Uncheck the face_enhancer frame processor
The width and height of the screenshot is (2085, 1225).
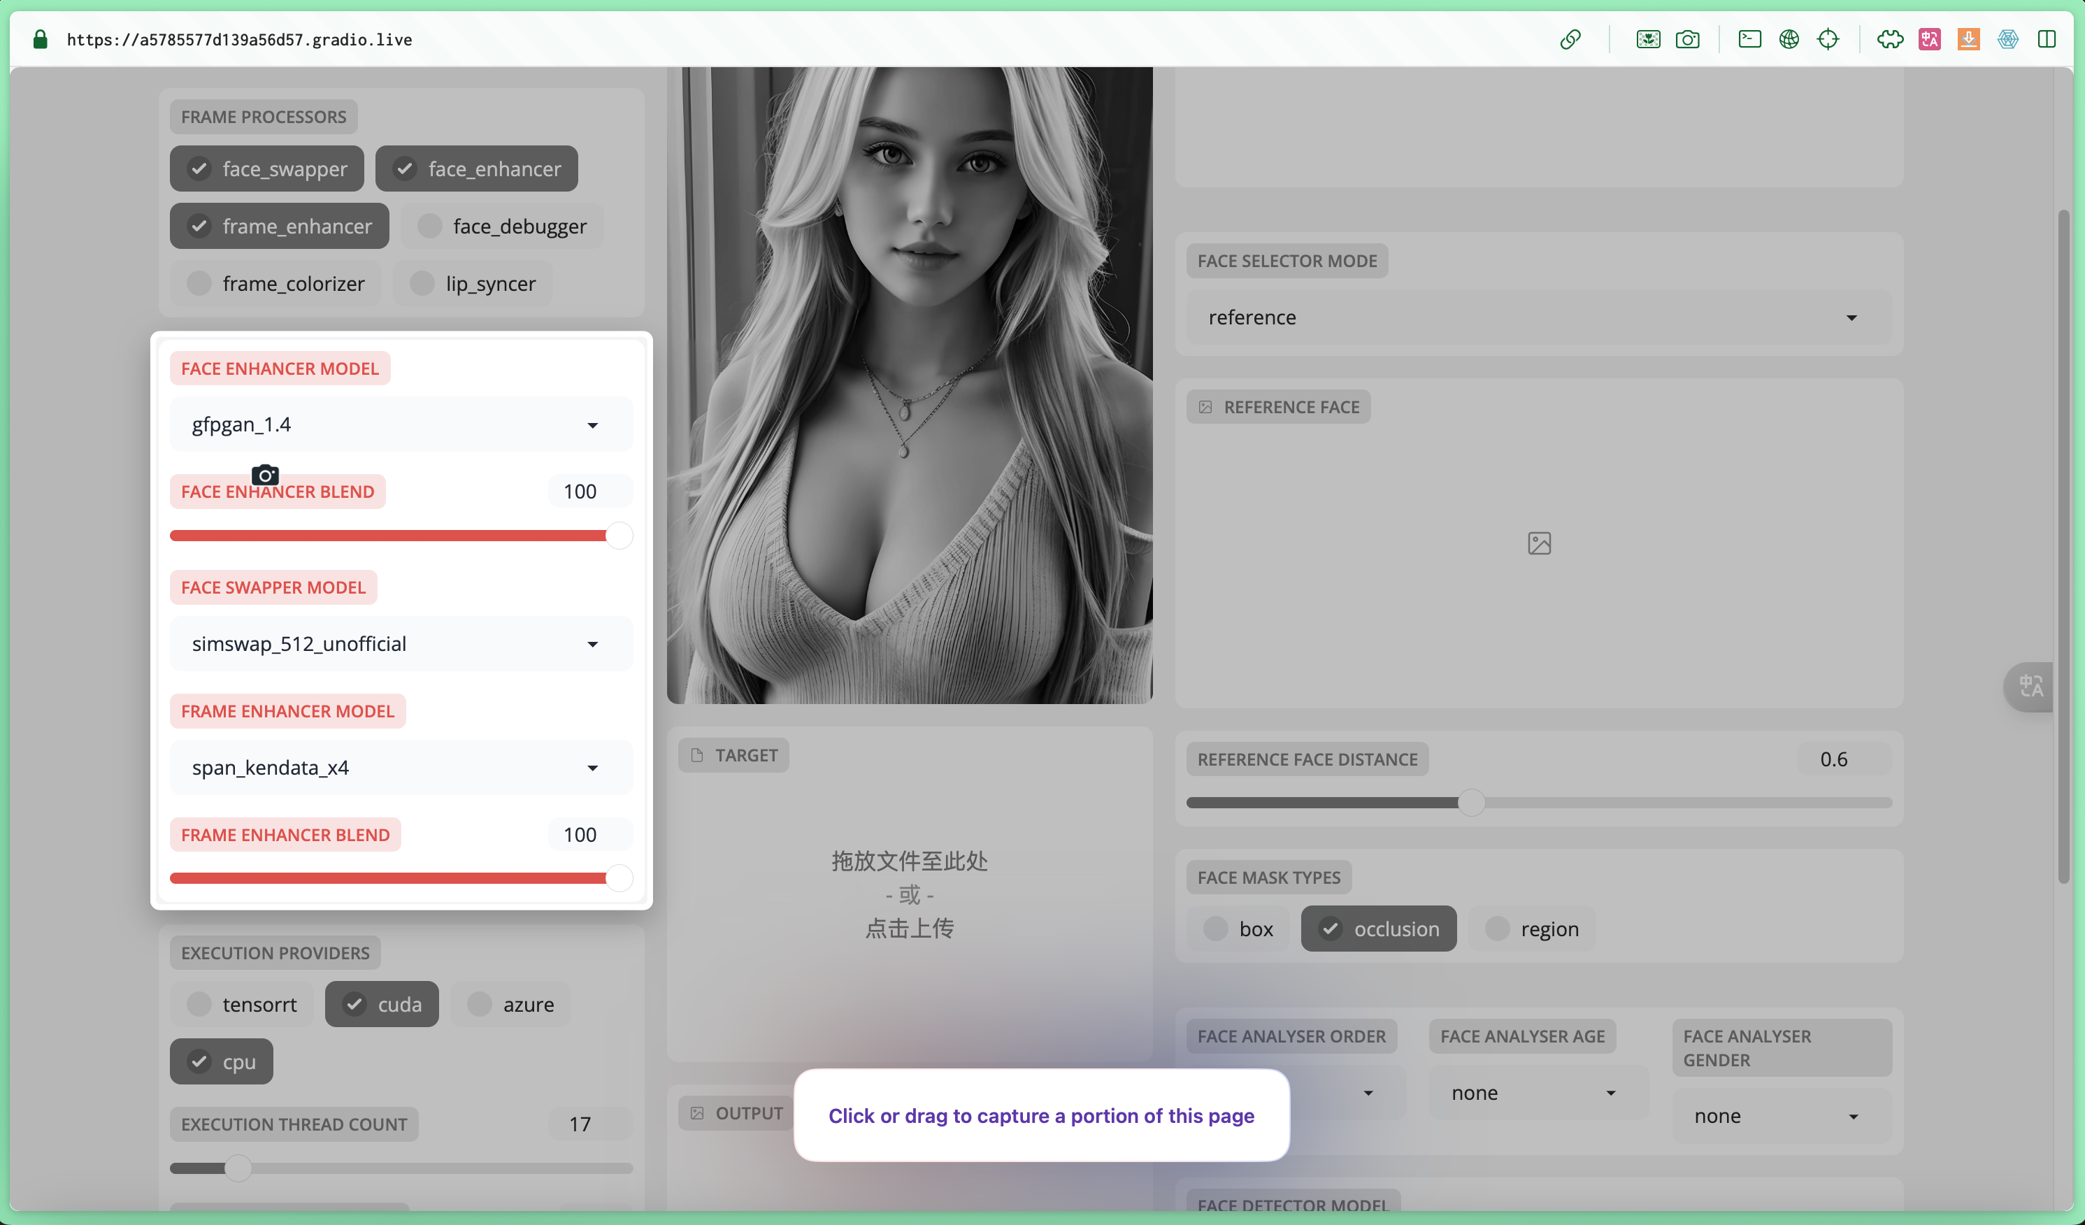(x=477, y=169)
